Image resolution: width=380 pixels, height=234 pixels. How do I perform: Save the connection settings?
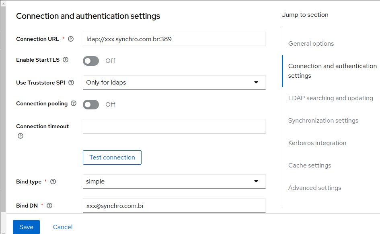pos(26,227)
